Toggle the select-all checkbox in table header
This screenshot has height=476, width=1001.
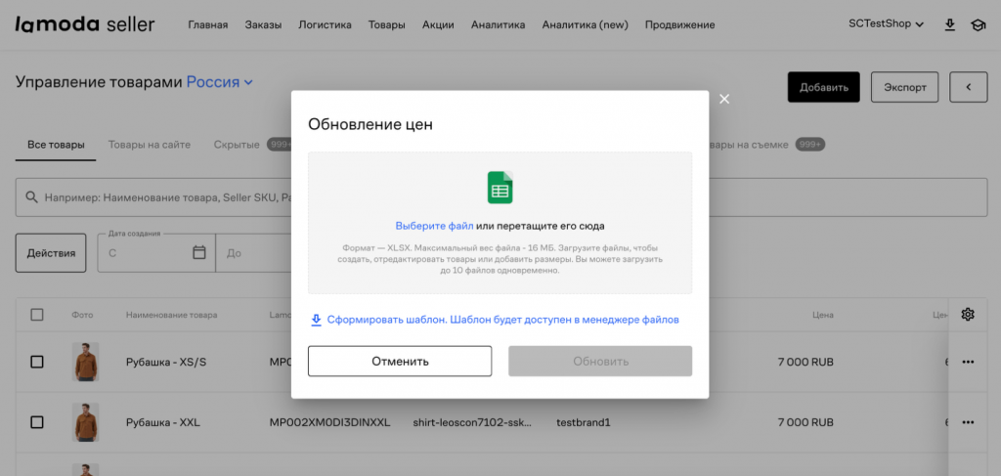pos(37,315)
